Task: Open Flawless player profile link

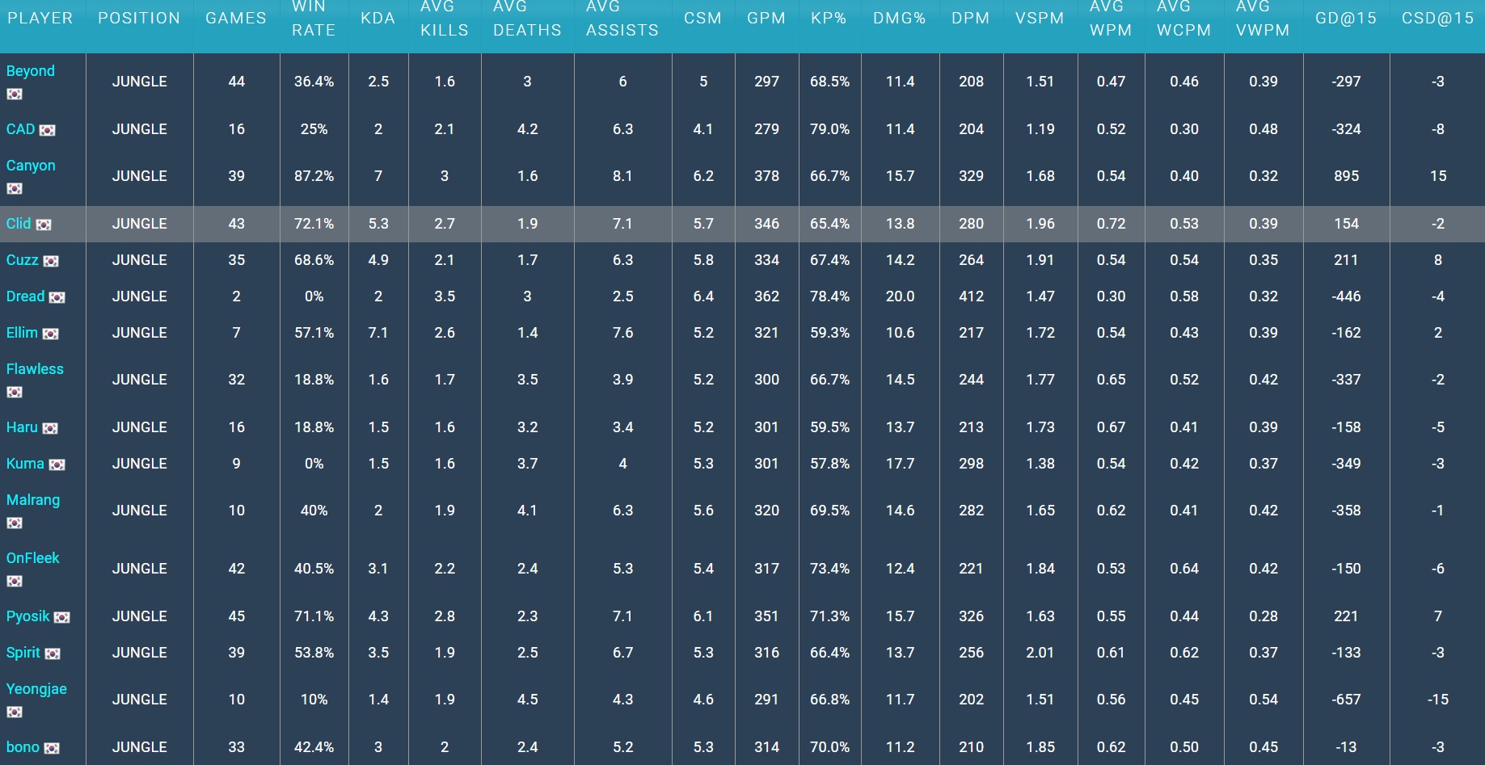Action: (x=35, y=369)
